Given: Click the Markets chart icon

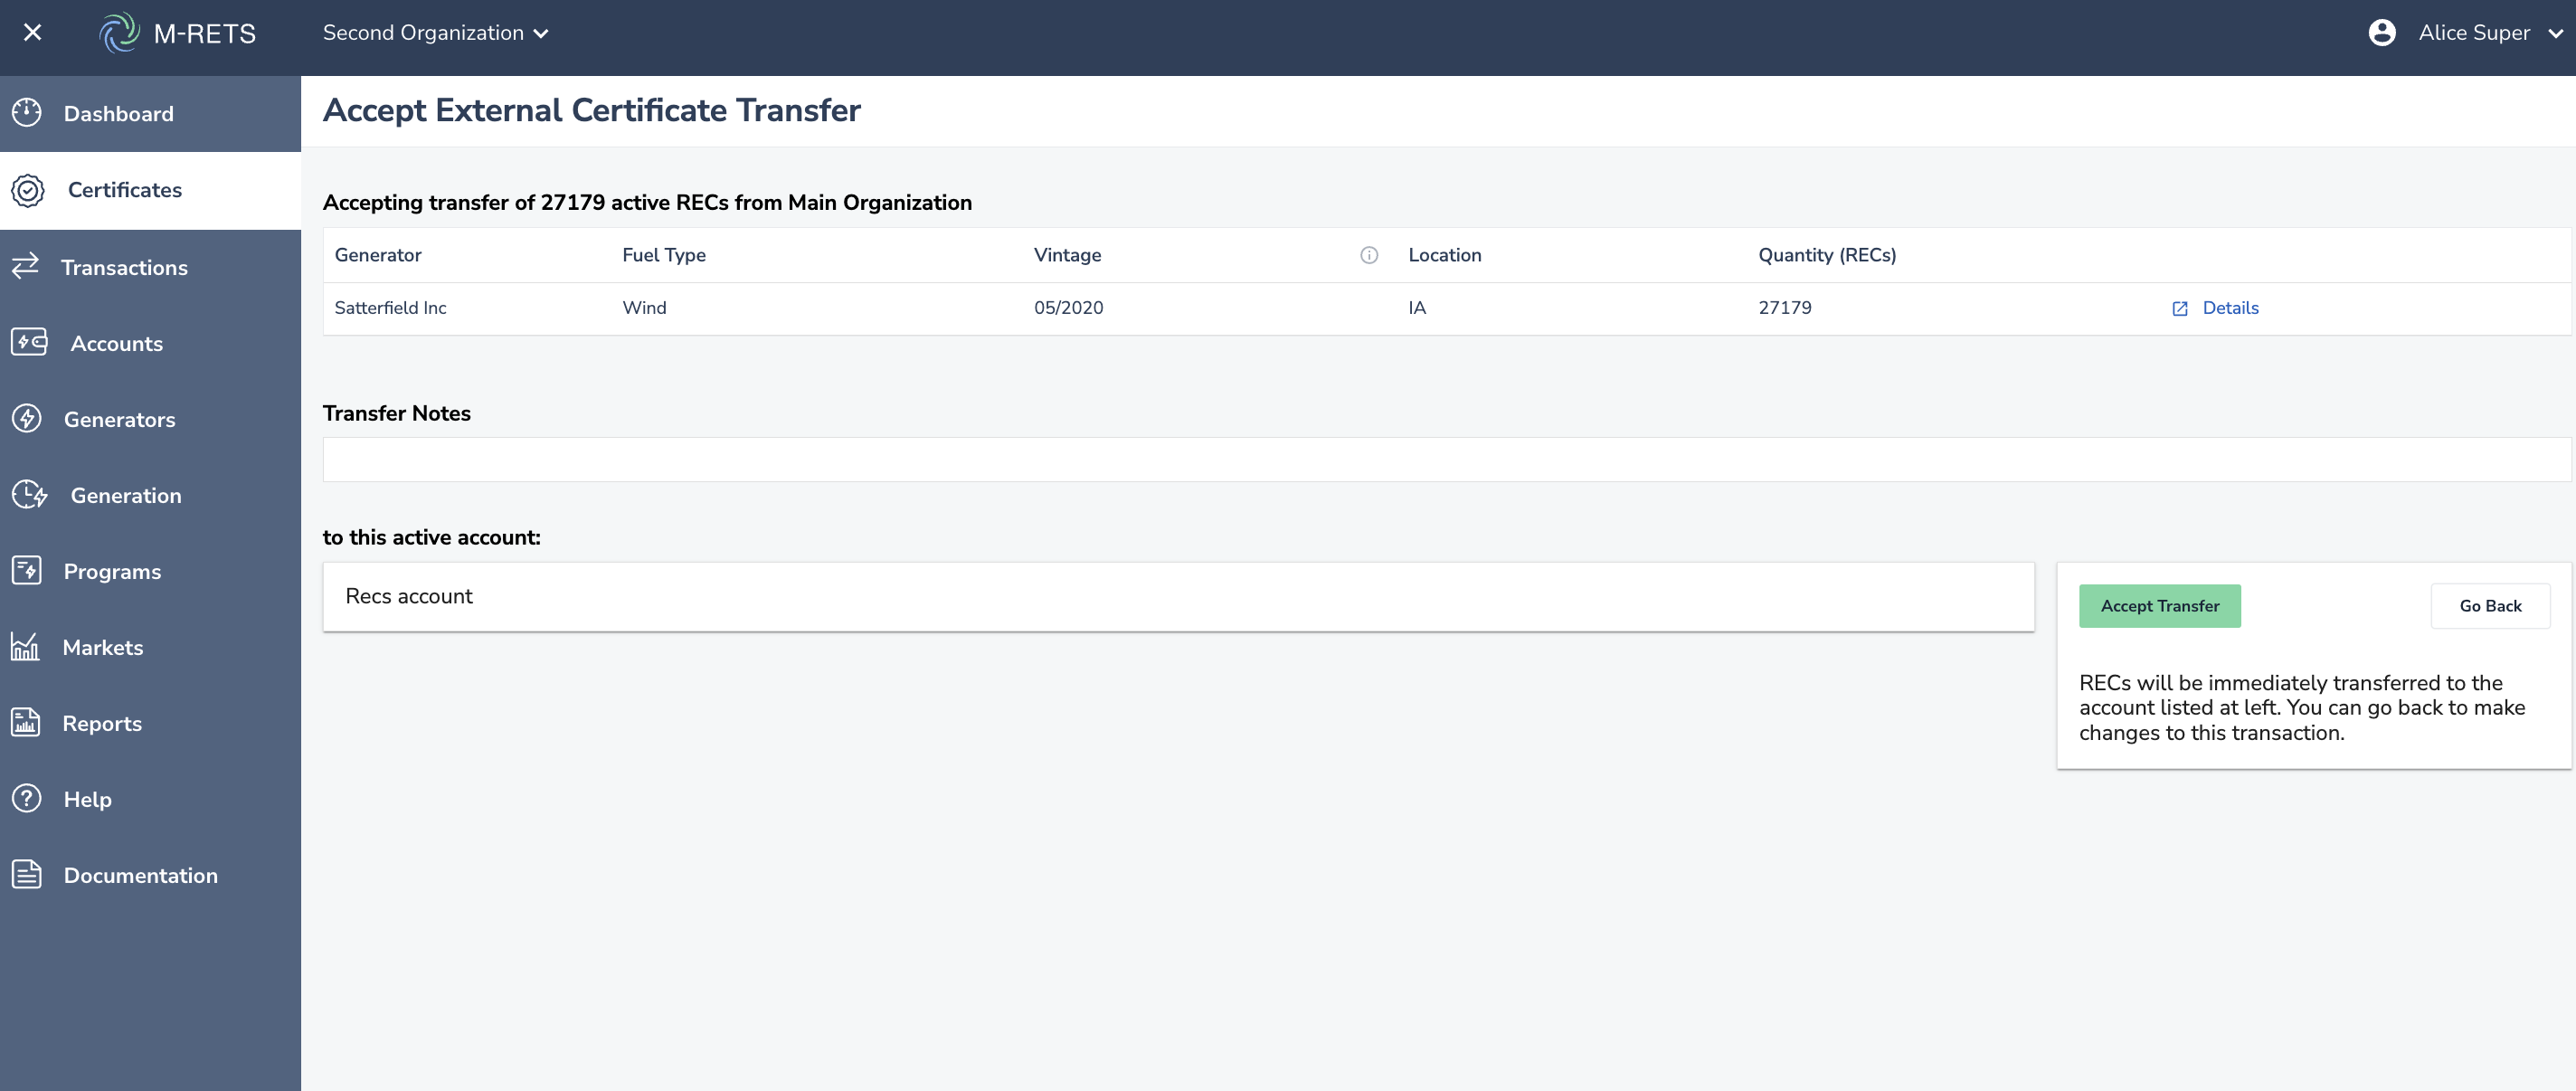Looking at the screenshot, I should (25, 646).
